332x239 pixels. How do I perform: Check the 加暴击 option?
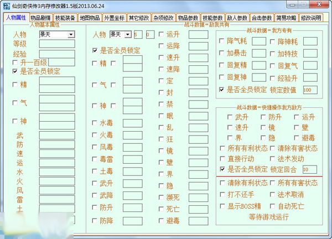222,53
